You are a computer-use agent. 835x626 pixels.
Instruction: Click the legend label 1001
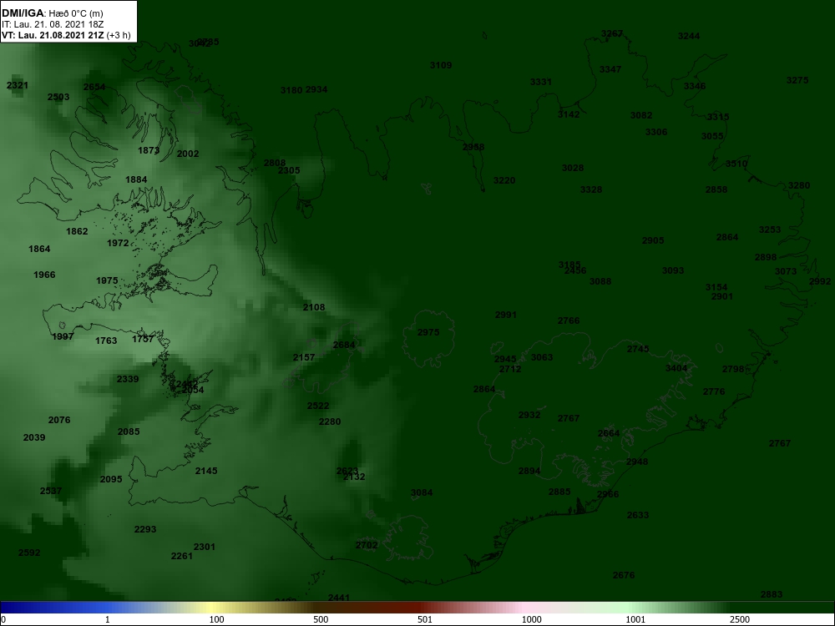pyautogui.click(x=635, y=619)
